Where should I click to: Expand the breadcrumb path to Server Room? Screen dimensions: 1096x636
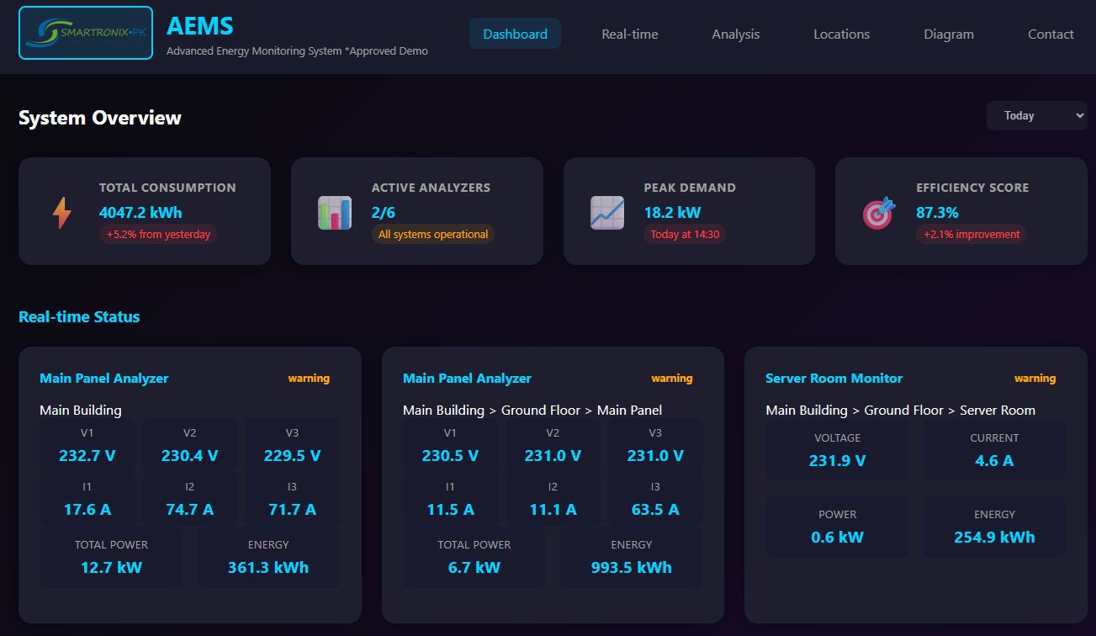pos(901,410)
